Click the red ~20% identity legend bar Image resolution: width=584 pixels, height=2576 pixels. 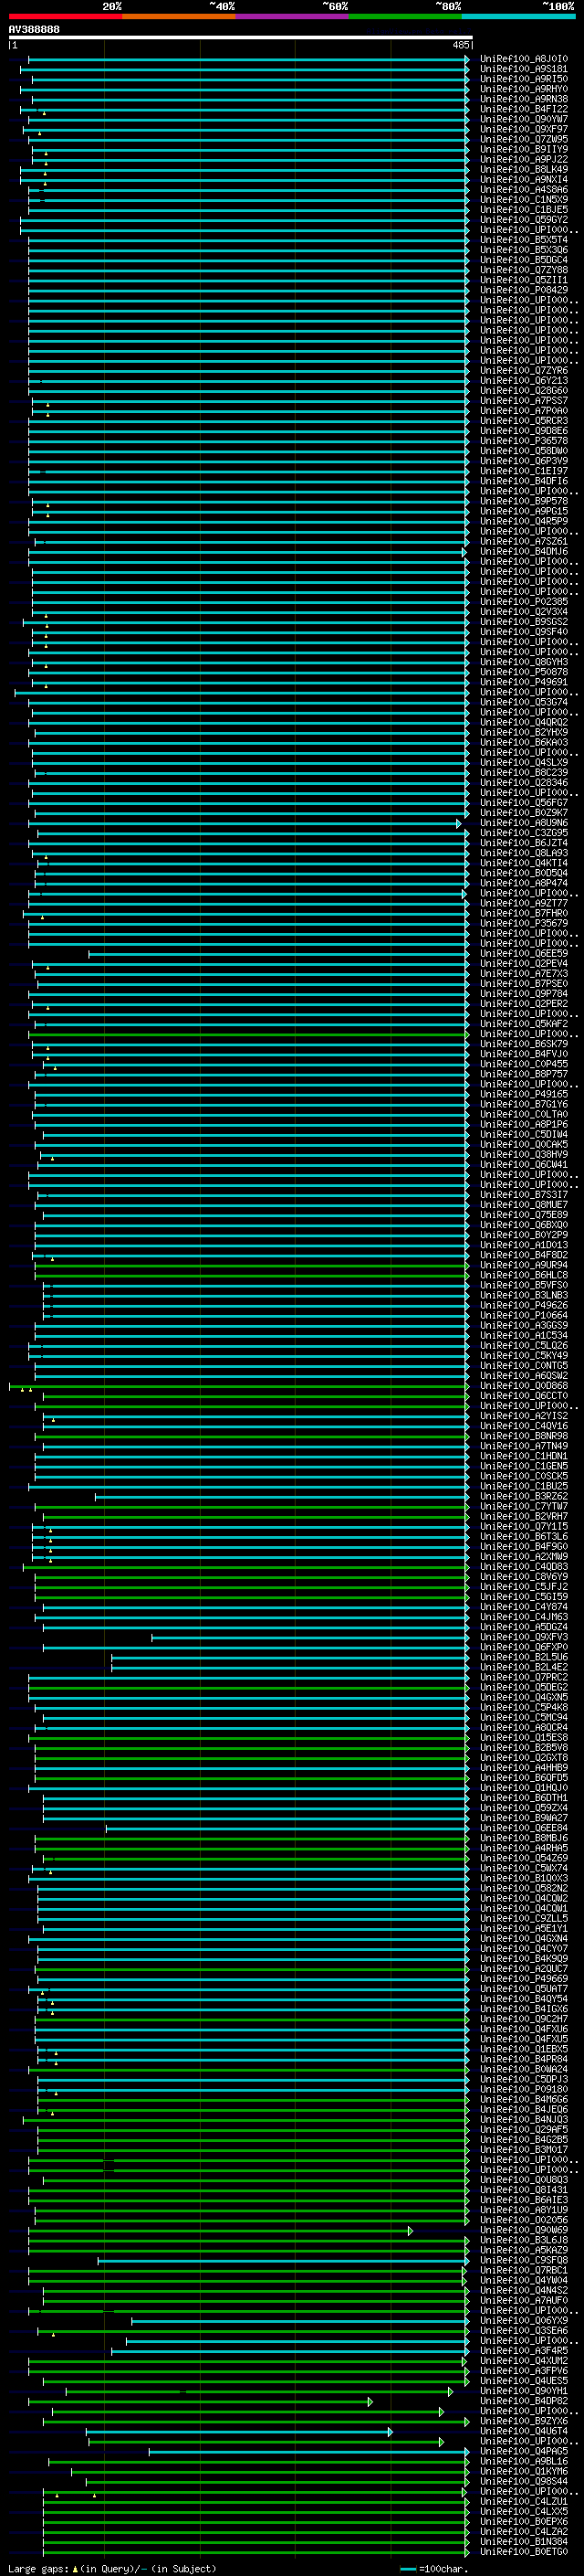[x=65, y=16]
